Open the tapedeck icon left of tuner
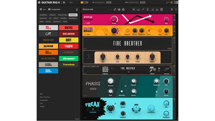This screenshot has height=121, width=215. (x=138, y=9)
